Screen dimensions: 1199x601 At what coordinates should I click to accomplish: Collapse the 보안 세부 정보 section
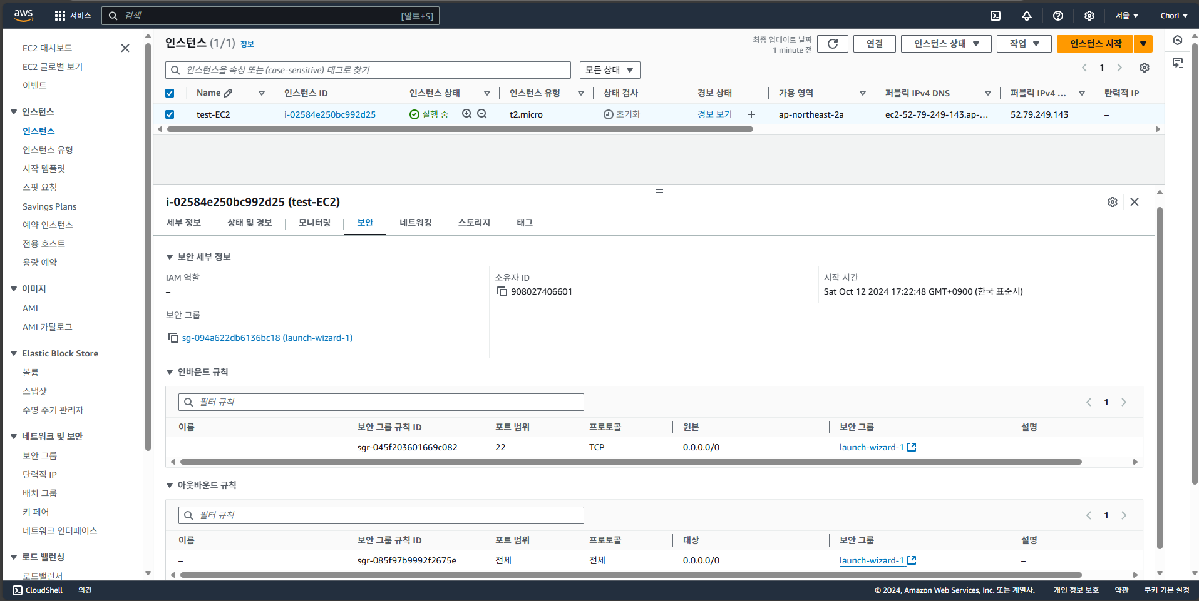(x=169, y=257)
